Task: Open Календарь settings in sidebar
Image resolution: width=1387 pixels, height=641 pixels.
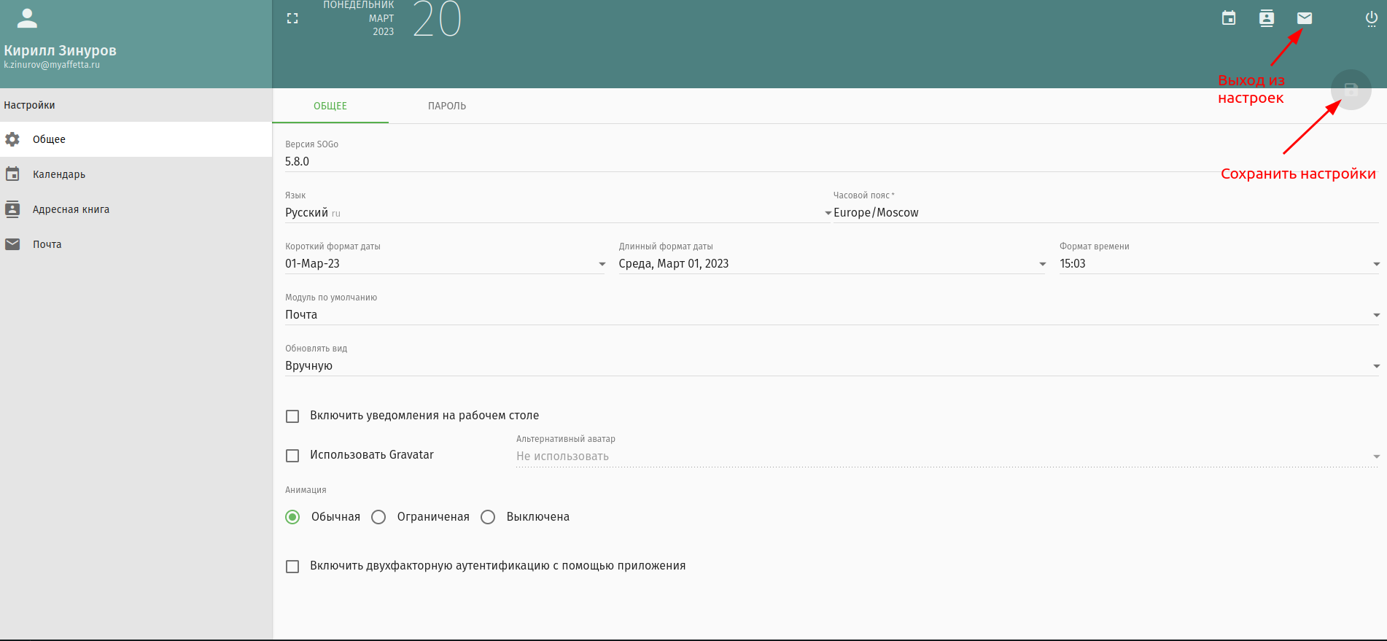Action: pos(59,174)
